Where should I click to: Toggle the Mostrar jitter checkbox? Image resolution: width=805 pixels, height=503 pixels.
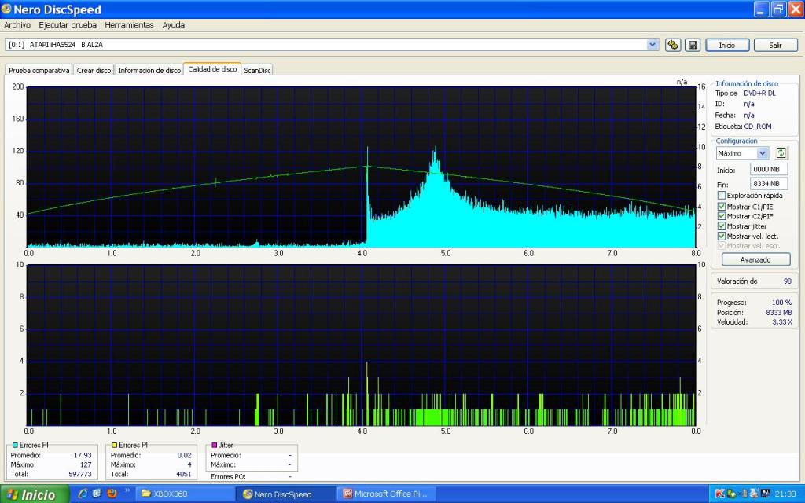tap(722, 226)
